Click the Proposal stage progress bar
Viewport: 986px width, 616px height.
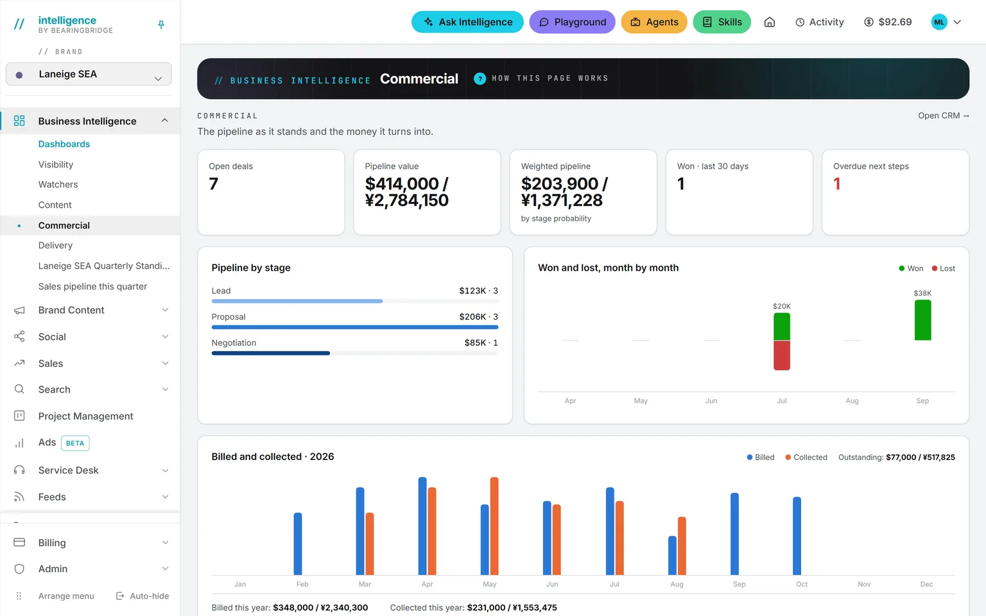355,327
